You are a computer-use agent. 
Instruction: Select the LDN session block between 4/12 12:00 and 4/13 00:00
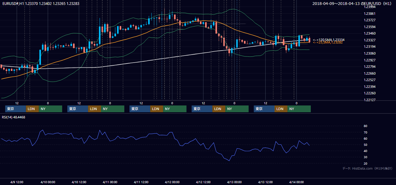219,109
